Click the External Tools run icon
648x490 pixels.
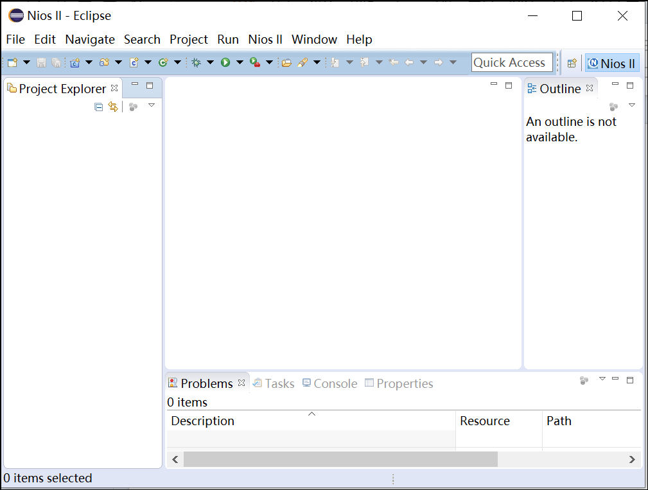255,62
